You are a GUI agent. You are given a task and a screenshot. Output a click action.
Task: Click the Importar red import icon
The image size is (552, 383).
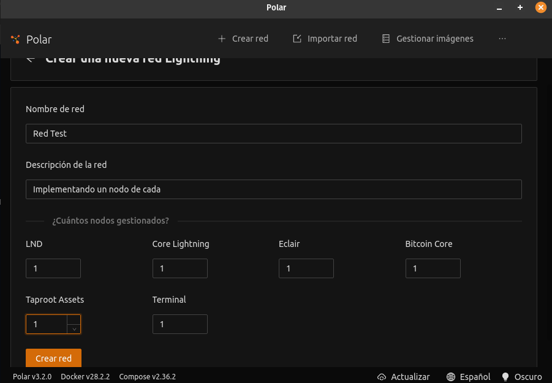pyautogui.click(x=297, y=39)
